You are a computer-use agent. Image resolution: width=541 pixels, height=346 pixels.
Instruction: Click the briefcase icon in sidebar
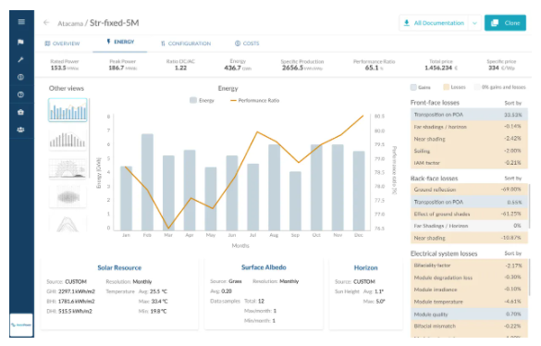[x=20, y=112]
